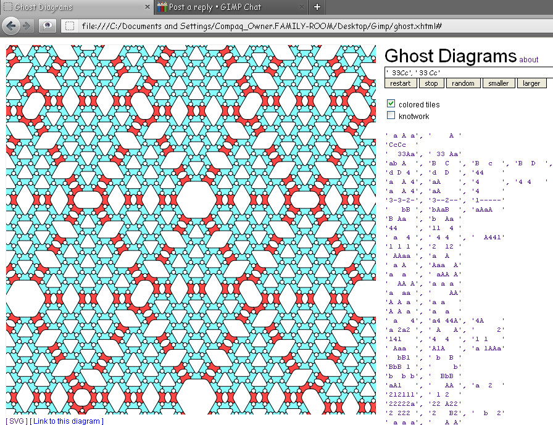
Task: Select the 'a 2a2' pattern example
Action: coord(445,329)
